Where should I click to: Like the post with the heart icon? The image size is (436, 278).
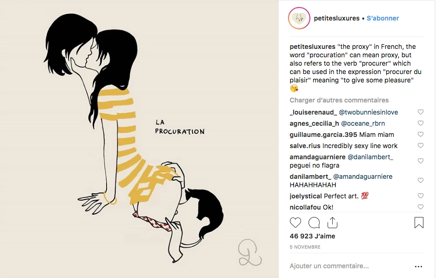tap(295, 223)
